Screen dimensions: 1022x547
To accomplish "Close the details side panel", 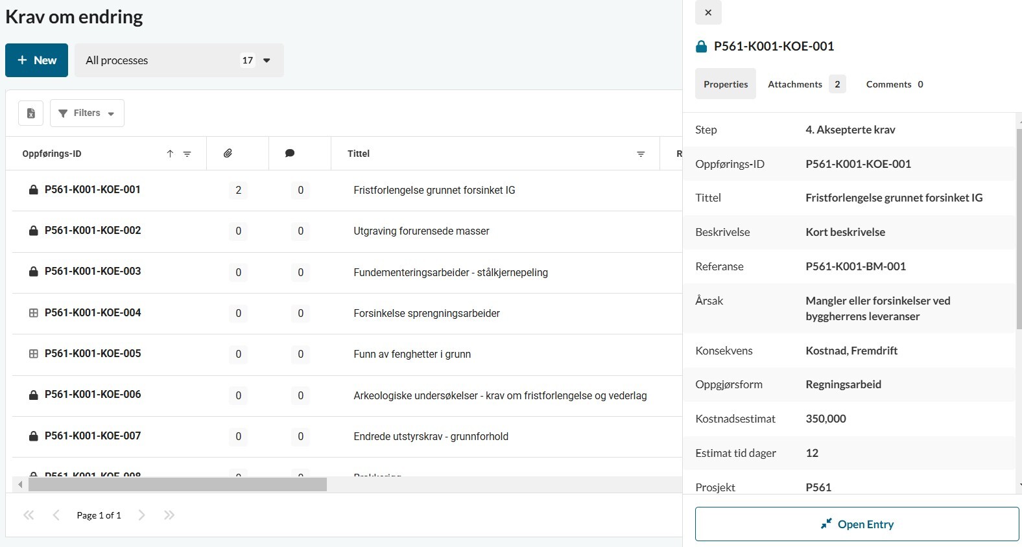I will (x=708, y=12).
